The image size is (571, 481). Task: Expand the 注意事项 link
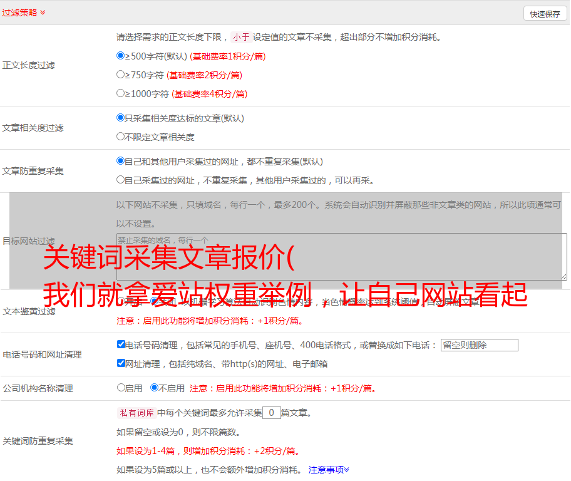click(x=329, y=470)
